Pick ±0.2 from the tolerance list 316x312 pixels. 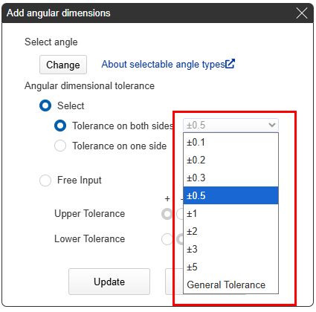click(x=230, y=160)
